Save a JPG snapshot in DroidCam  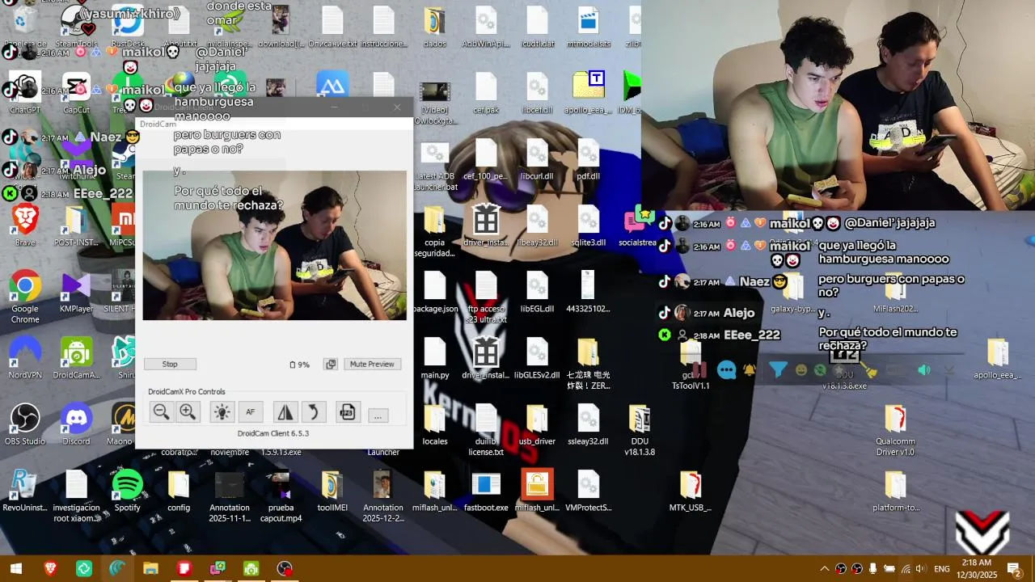click(x=347, y=412)
